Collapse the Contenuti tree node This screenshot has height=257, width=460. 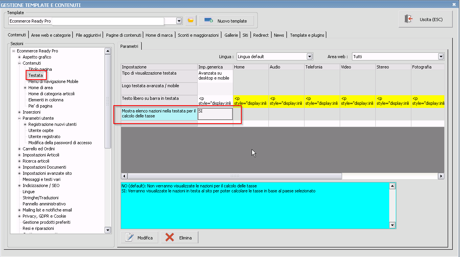tap(19, 63)
